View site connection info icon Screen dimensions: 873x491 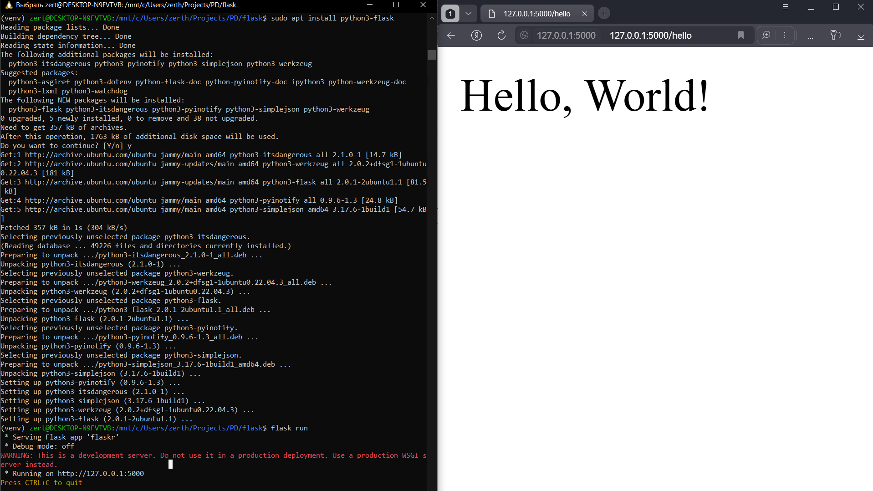click(524, 35)
